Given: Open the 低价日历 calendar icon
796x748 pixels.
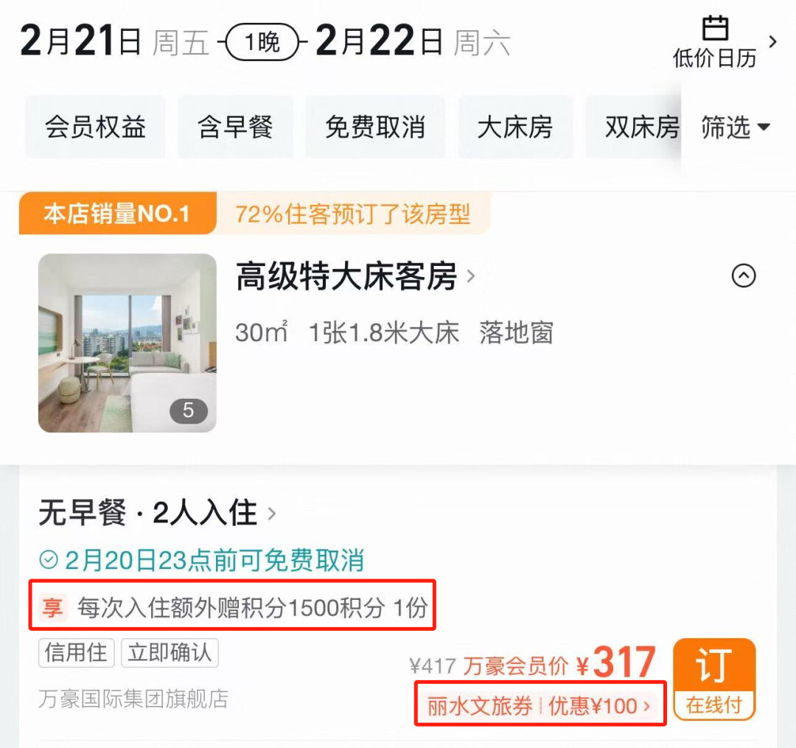Looking at the screenshot, I should 715,29.
